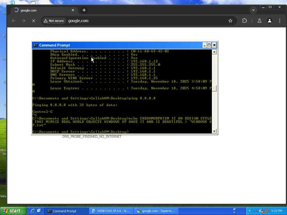
Task: Close the Command Prompt window
Action: 214,45
